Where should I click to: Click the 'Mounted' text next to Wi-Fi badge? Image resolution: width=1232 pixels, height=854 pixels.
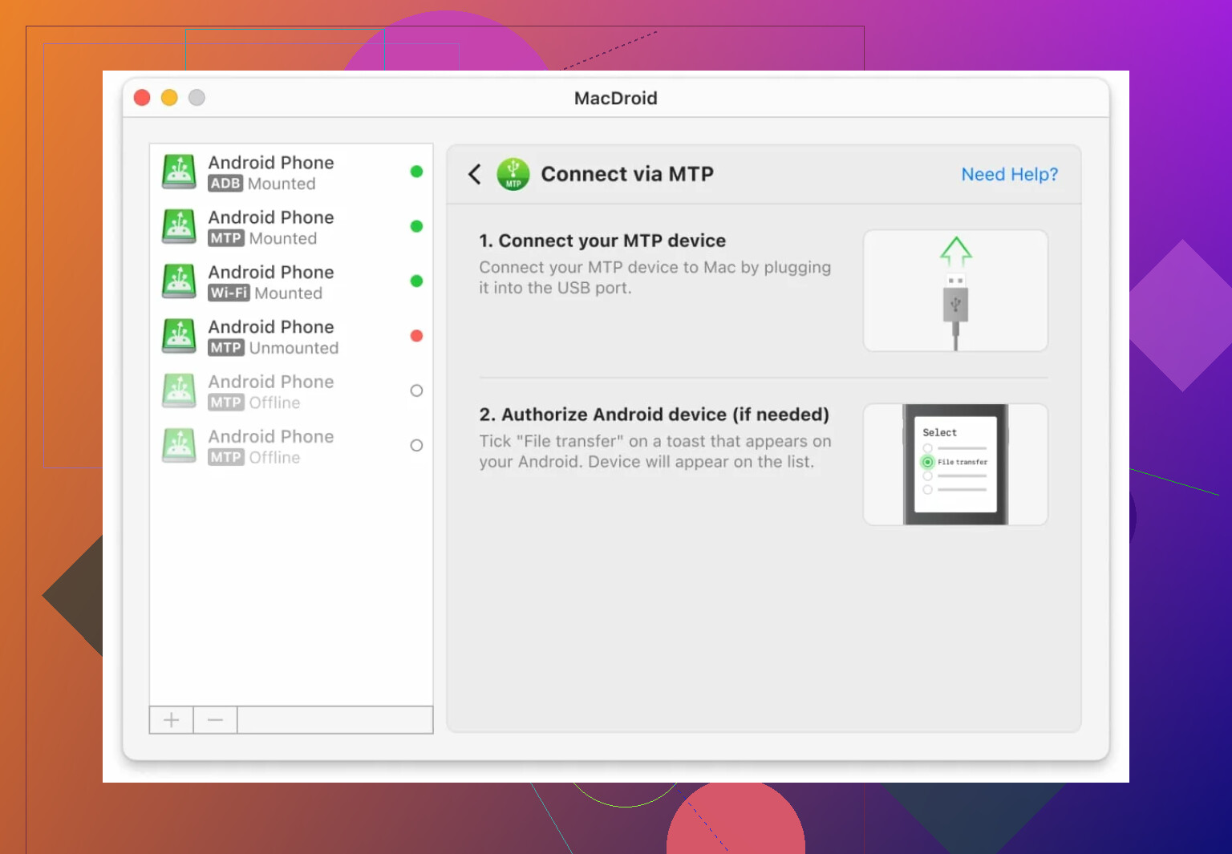point(288,293)
